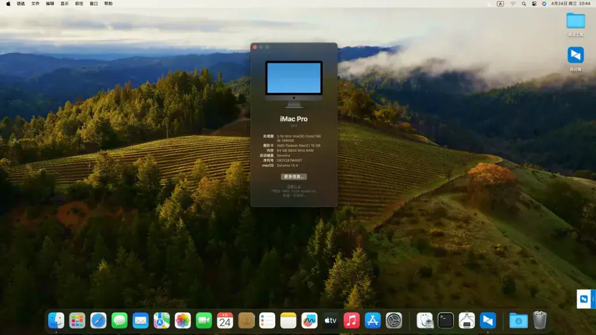This screenshot has width=596, height=335.
Task: Open the Wi-Fi status menu
Action: point(513,4)
